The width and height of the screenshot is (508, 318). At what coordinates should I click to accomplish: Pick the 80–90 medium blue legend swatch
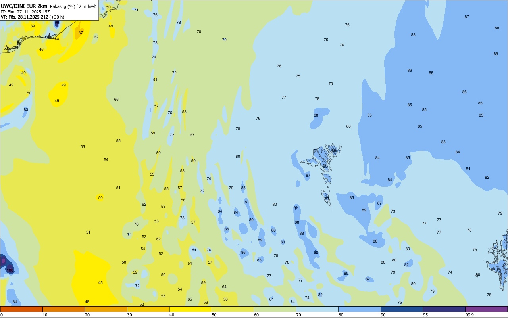click(x=360, y=309)
